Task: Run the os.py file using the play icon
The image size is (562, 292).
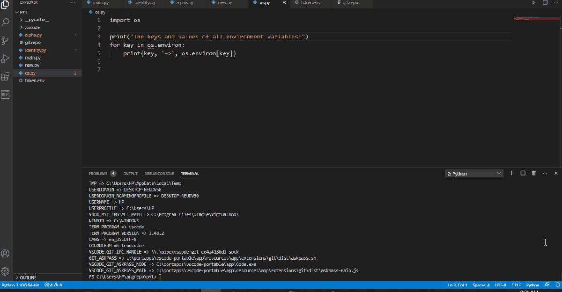Action: 534,3
